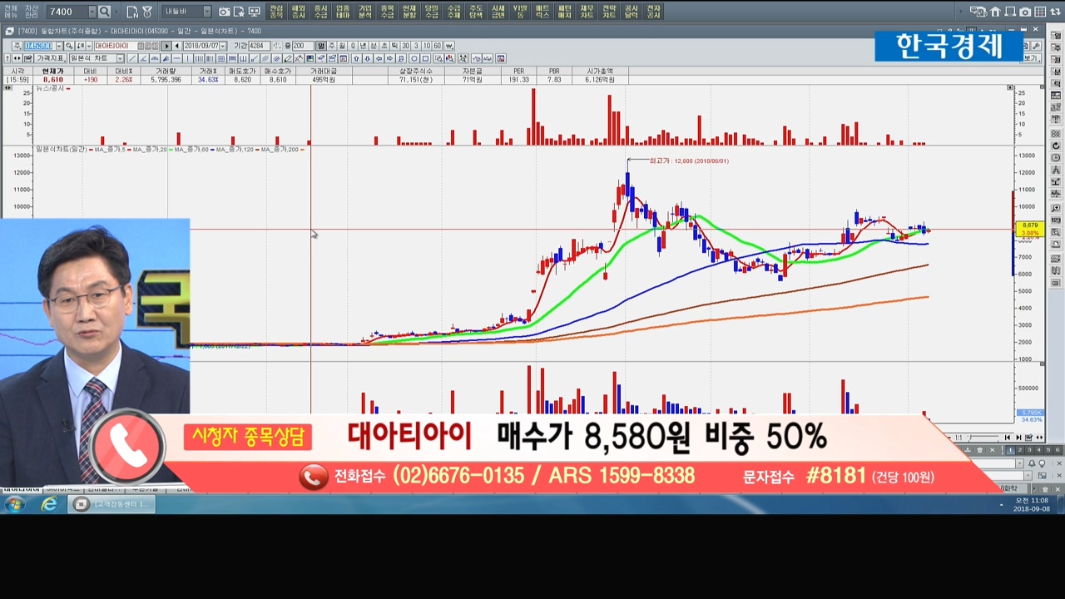Toggle the daily (일) period button
Screen dimensions: 1065x599
pos(322,46)
